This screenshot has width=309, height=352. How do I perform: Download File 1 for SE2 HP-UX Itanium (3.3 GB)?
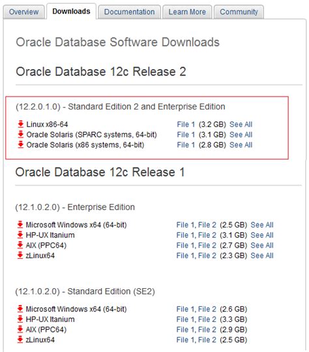pos(185,319)
